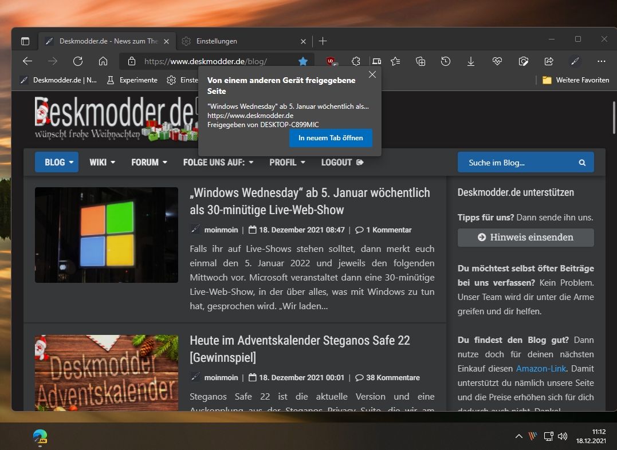The height and width of the screenshot is (450, 617).
Task: Reload the current page
Action: (78, 61)
